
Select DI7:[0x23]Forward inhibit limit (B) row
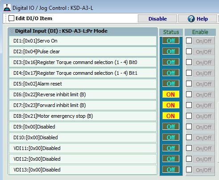point(83,105)
